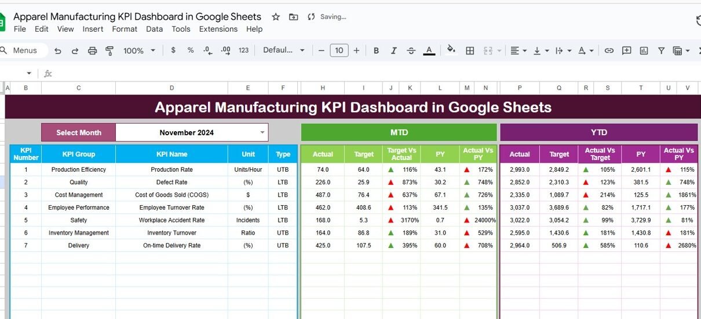This screenshot has width=701, height=319.
Task: Click the Insert link icon
Action: (609, 50)
